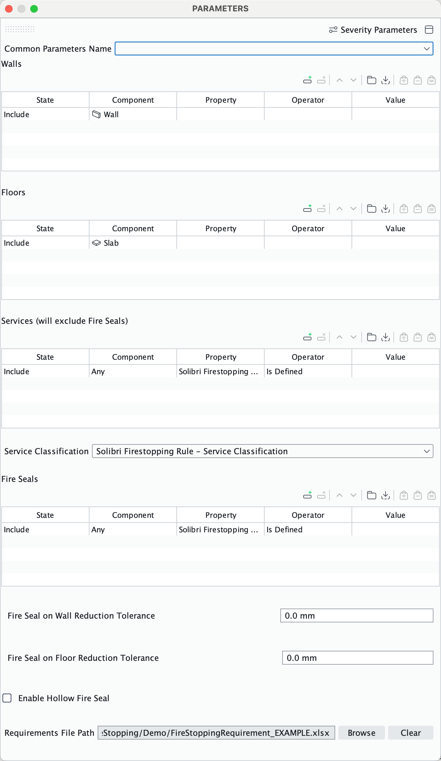Click the Include state cell in Floors table
Screen dimensions: 441x761
tap(45, 243)
